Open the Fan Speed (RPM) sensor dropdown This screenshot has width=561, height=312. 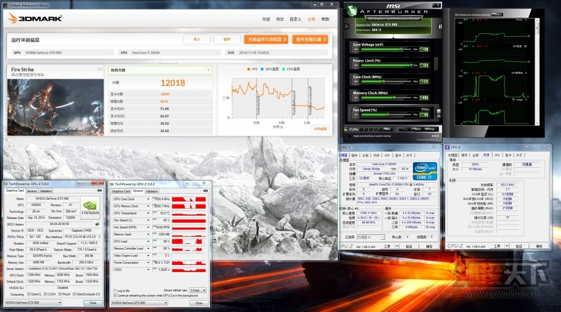[148, 227]
